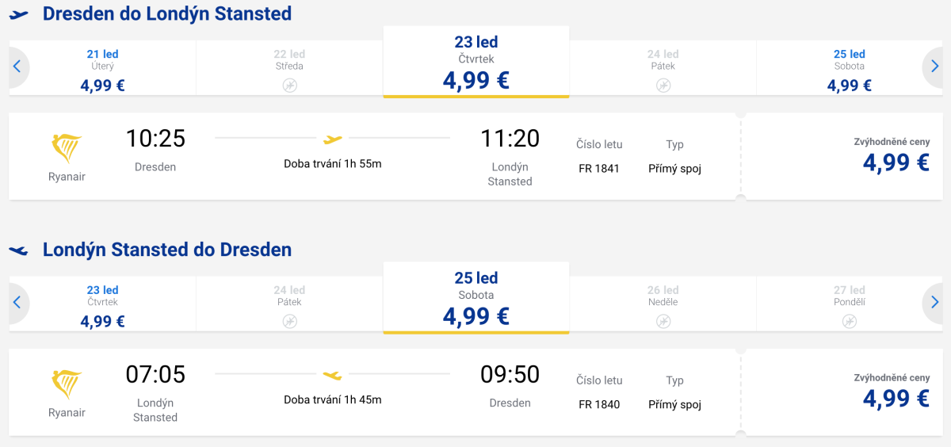Choose the 4,99 € fare for flight FR 1840

tap(896, 398)
